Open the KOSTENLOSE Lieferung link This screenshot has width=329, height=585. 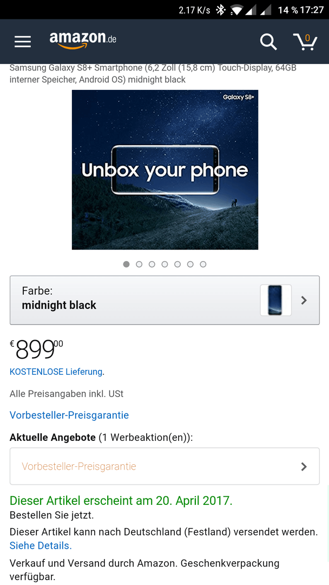pos(56,372)
